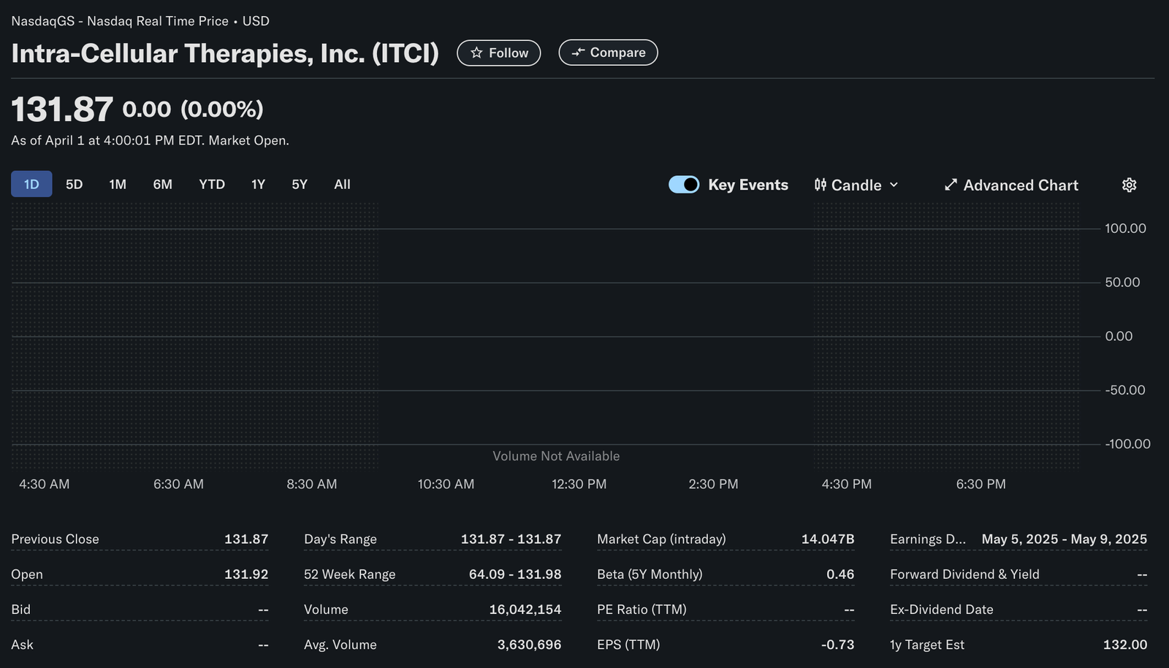
Task: Click the 10:30 AM time axis label
Action: [x=446, y=484]
